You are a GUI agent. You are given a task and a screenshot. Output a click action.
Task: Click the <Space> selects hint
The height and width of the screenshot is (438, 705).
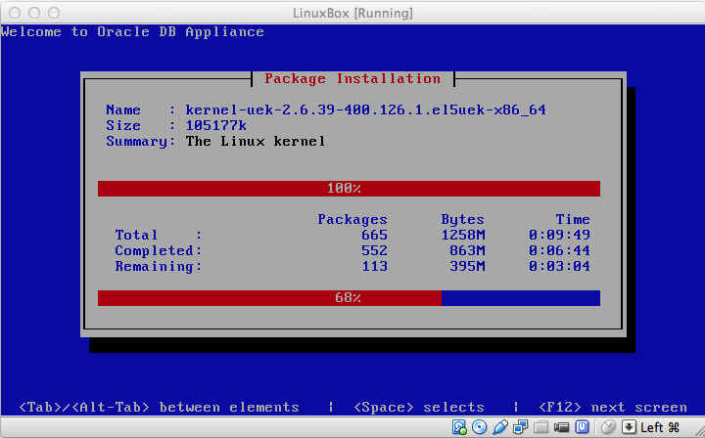coord(419,407)
